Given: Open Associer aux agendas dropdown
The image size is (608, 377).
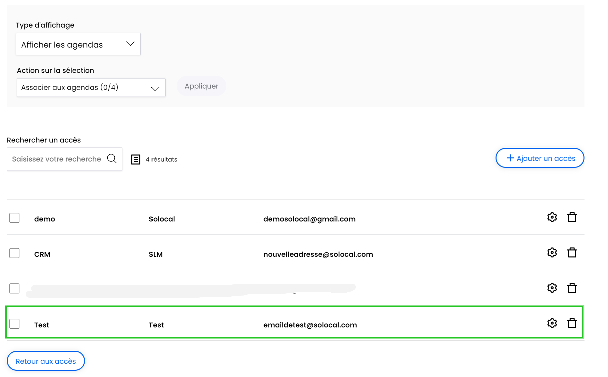Looking at the screenshot, I should [91, 88].
